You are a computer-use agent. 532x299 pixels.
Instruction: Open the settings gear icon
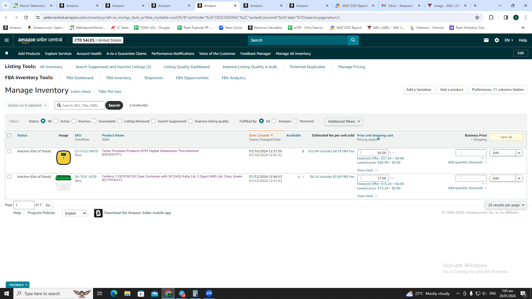click(497, 40)
